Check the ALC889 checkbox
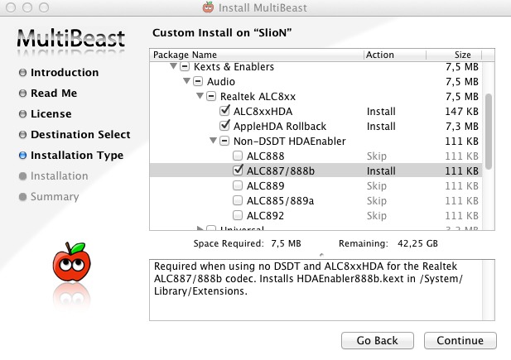 pos(238,185)
